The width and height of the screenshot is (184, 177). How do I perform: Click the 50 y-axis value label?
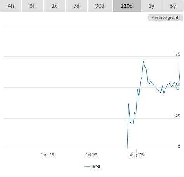coord(178,85)
